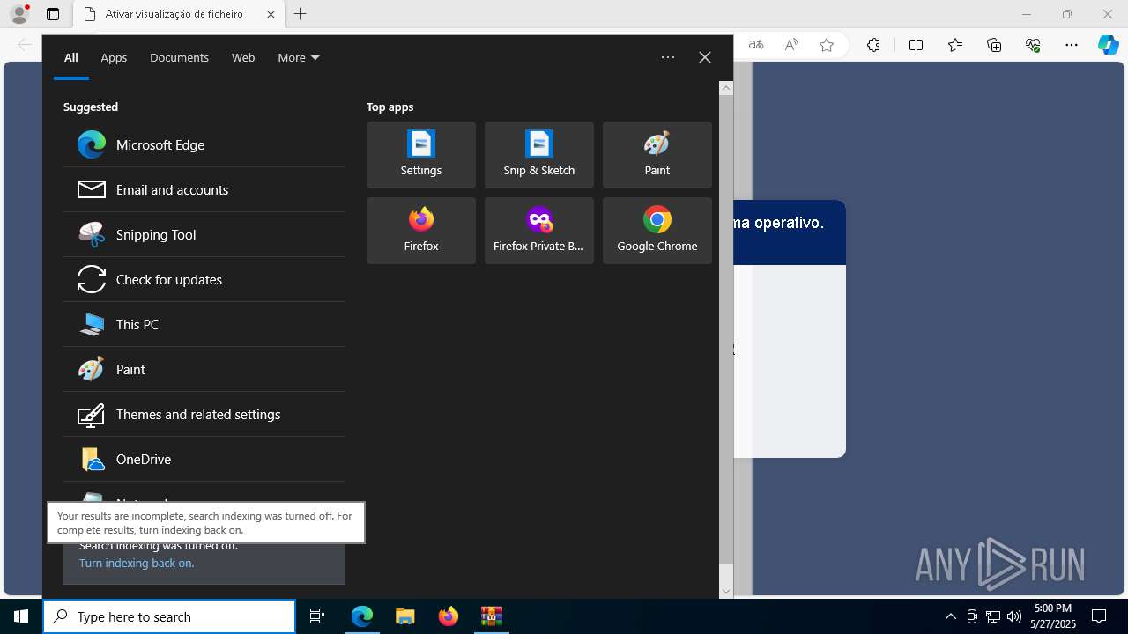Open a new browser tab

[x=301, y=14]
